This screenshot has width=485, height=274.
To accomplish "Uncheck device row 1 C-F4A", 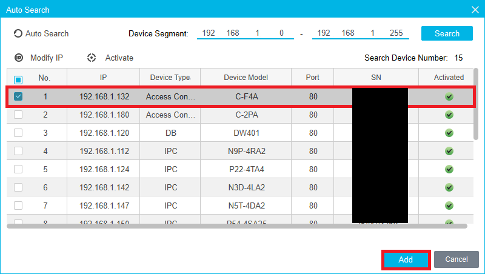I will click(x=18, y=96).
